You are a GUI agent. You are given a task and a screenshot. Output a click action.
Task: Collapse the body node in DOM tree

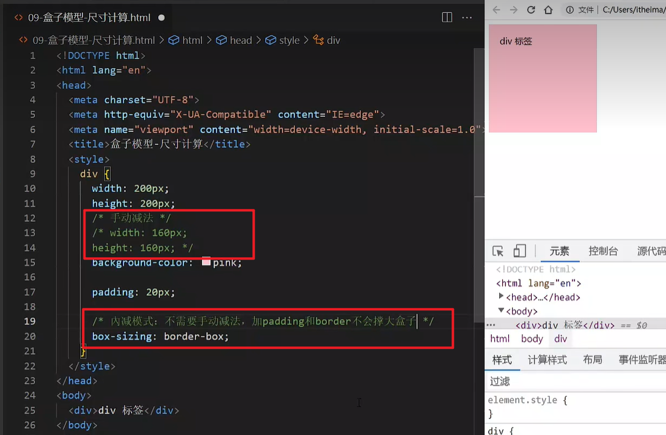pos(502,311)
